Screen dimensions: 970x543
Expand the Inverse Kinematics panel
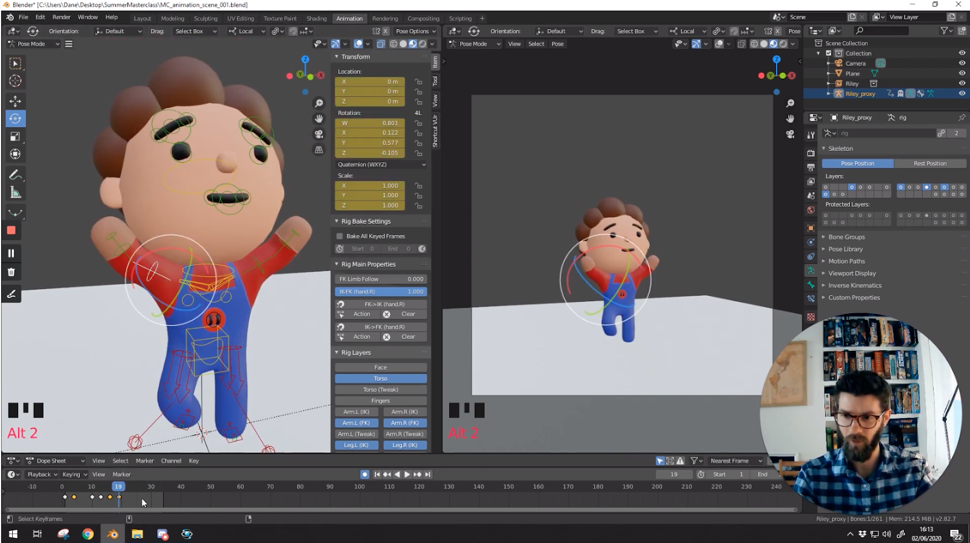pos(855,285)
